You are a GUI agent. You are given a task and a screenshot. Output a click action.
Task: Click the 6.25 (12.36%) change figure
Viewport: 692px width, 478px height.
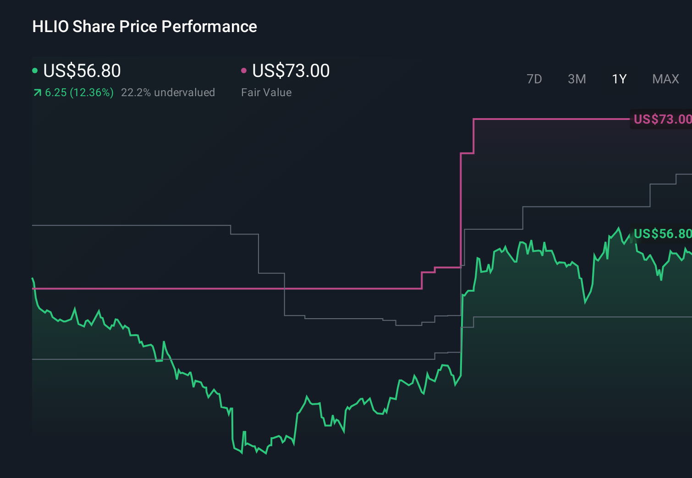tap(78, 92)
